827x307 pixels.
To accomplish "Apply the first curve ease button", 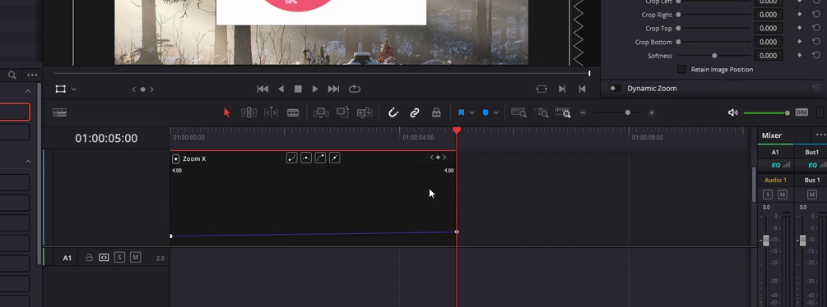I will pos(291,158).
